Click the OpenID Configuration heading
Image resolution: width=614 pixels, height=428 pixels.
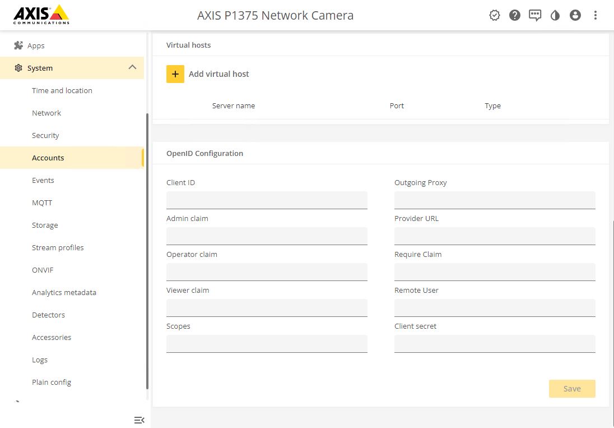205,153
